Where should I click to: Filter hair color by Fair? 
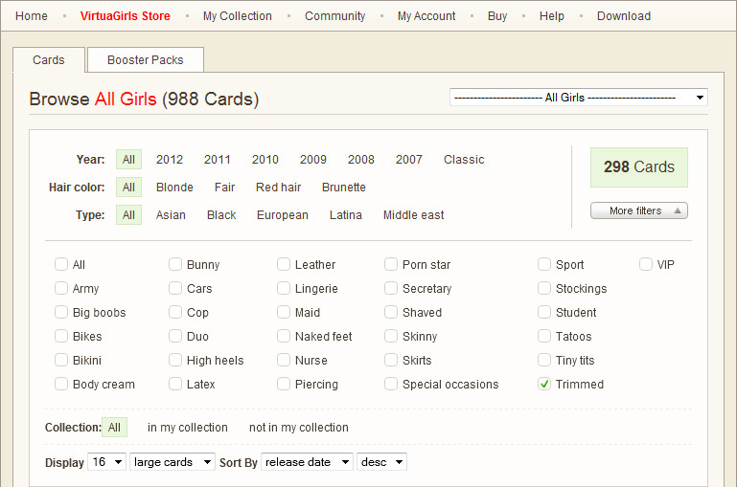point(224,188)
